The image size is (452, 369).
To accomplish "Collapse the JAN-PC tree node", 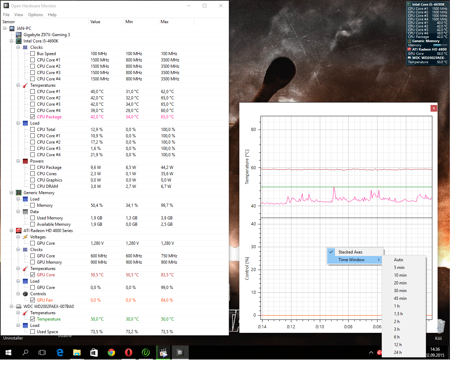I will tap(5, 28).
